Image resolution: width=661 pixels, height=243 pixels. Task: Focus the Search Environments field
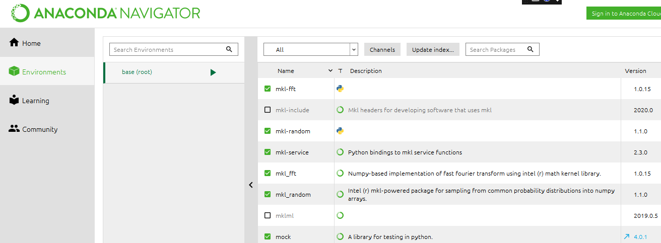(174, 49)
